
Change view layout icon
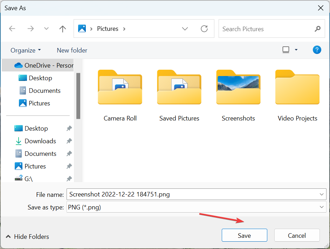[x=286, y=50]
